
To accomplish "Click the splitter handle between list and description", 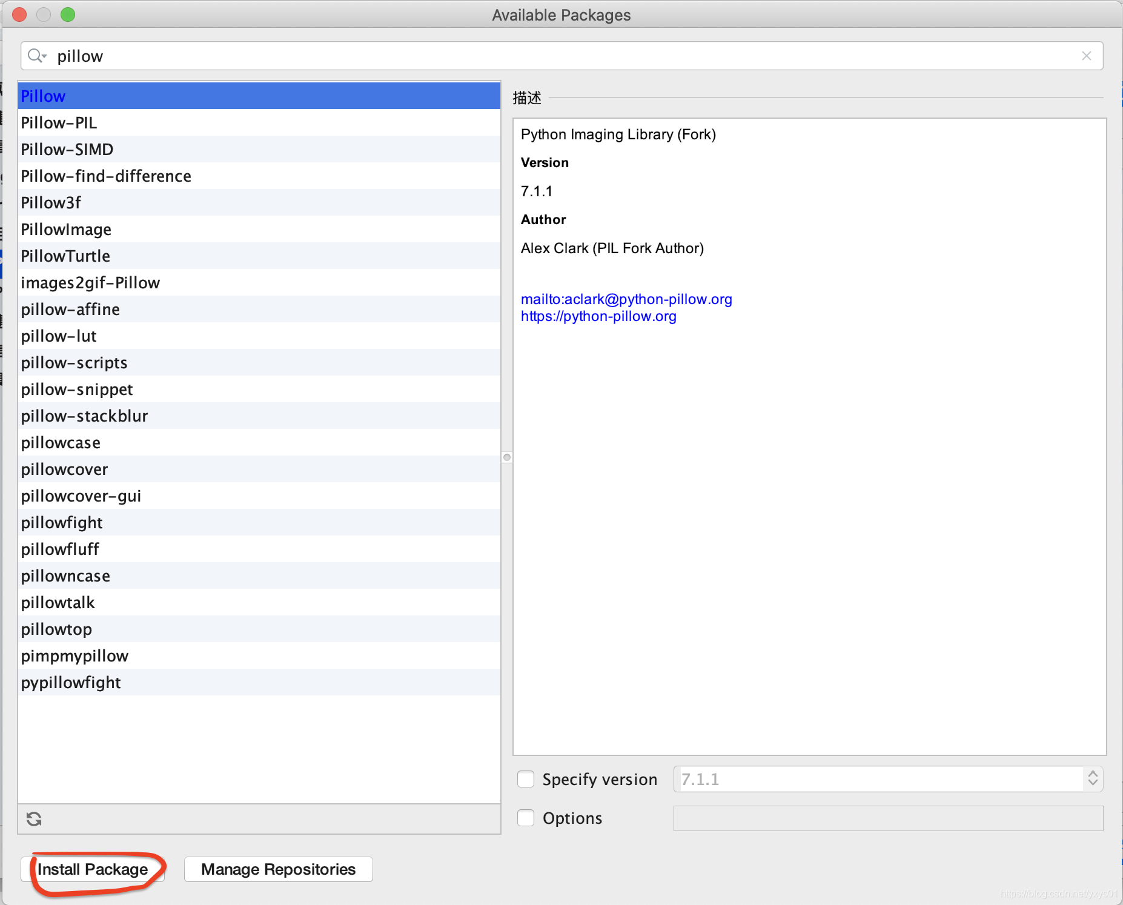I will pyautogui.click(x=507, y=457).
